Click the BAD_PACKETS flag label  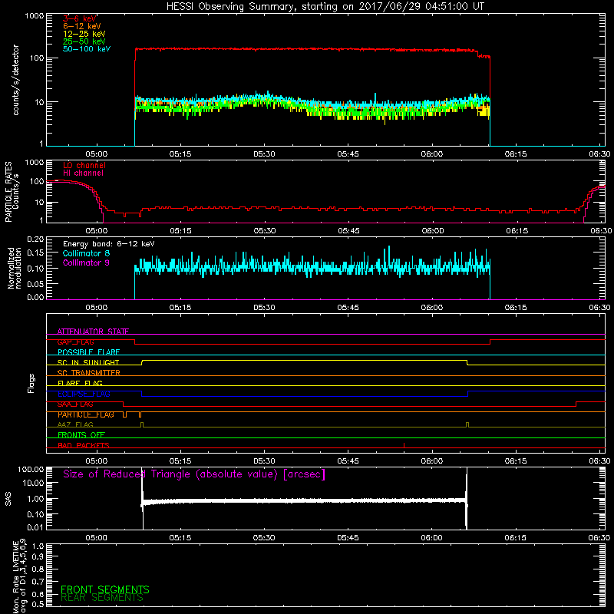(x=84, y=445)
